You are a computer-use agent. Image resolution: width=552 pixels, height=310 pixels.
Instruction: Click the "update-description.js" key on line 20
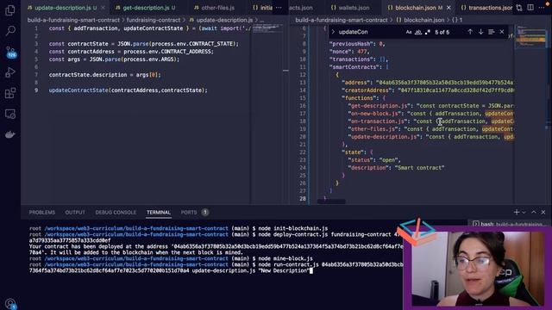pos(384,137)
